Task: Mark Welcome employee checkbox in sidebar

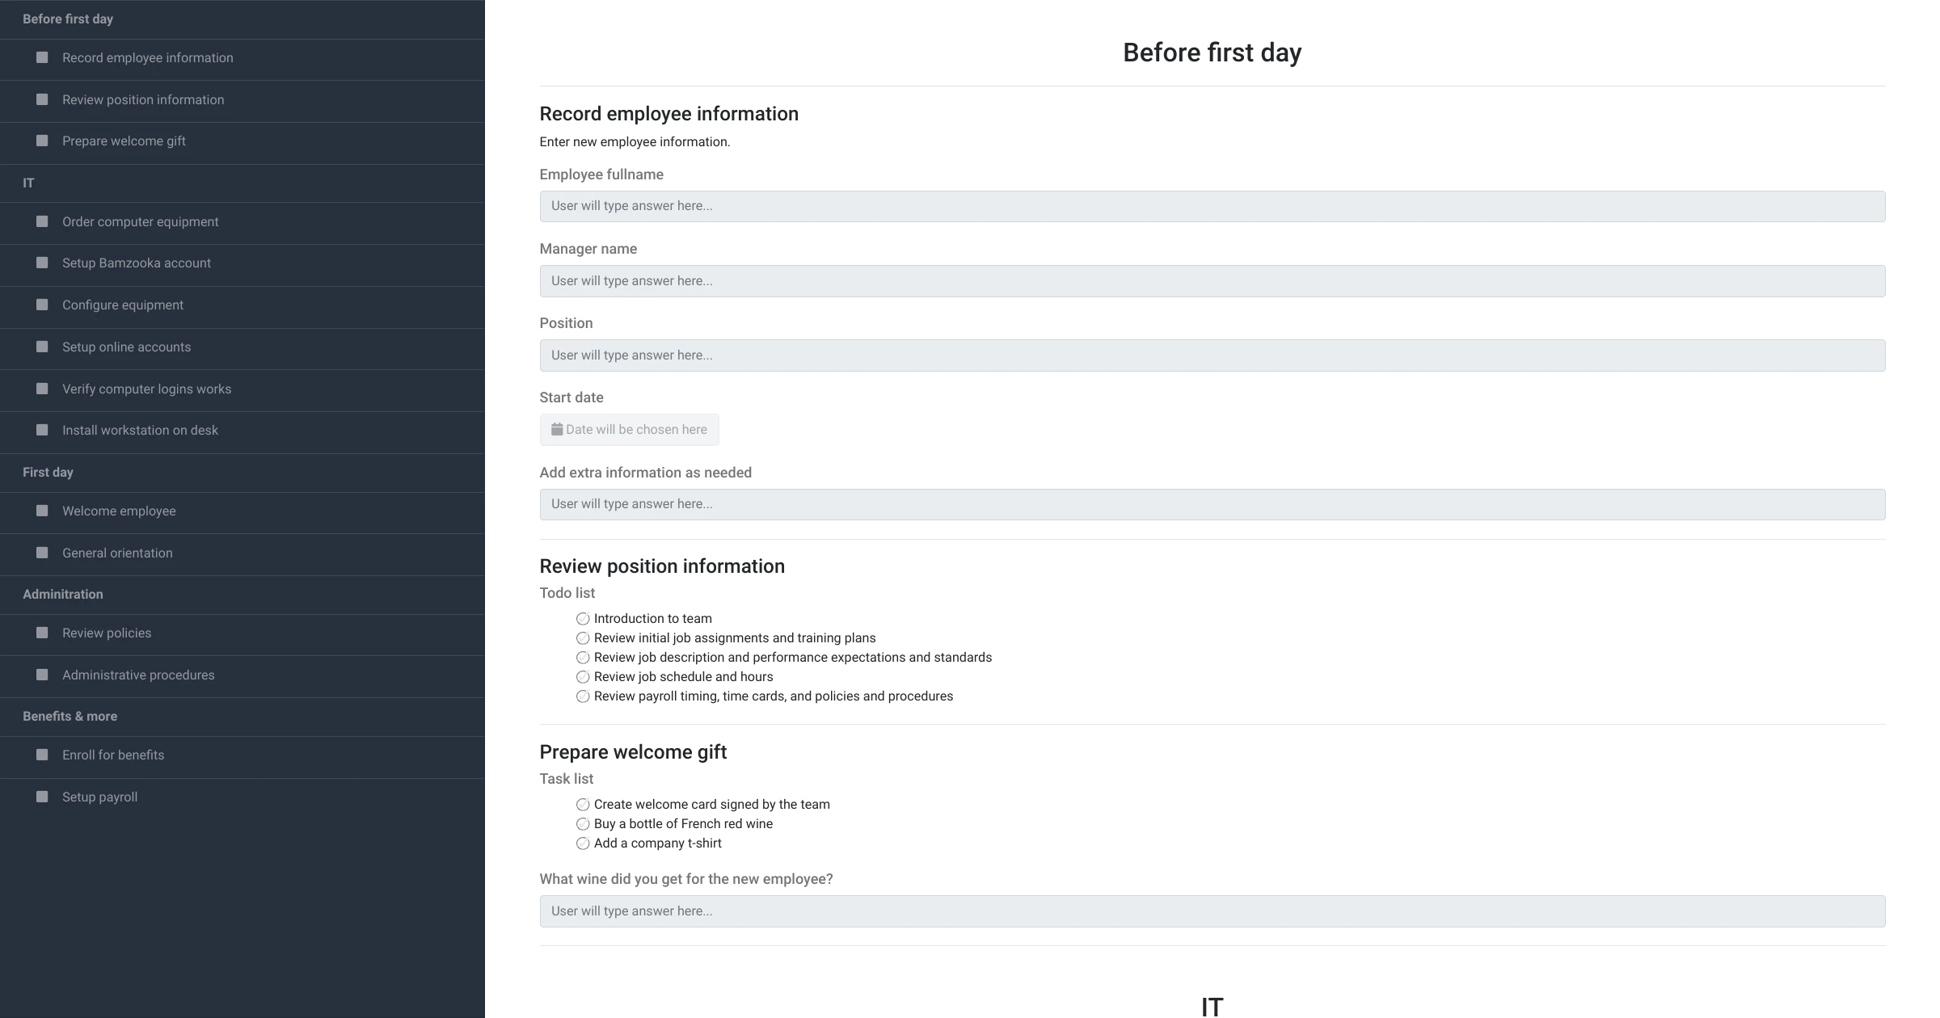Action: pos(42,511)
